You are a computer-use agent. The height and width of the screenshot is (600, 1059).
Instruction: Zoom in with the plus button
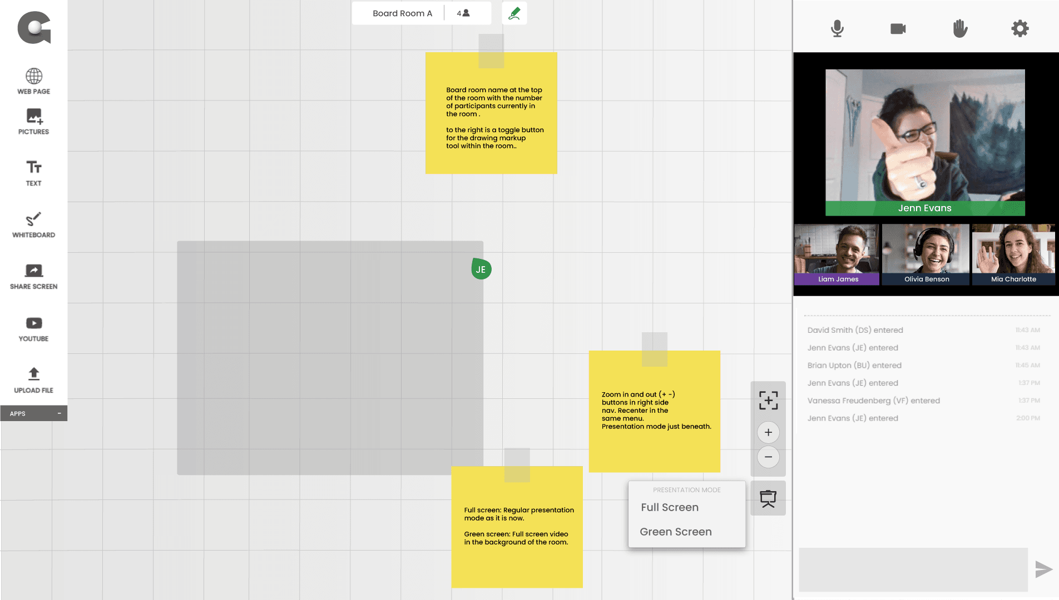(x=768, y=432)
